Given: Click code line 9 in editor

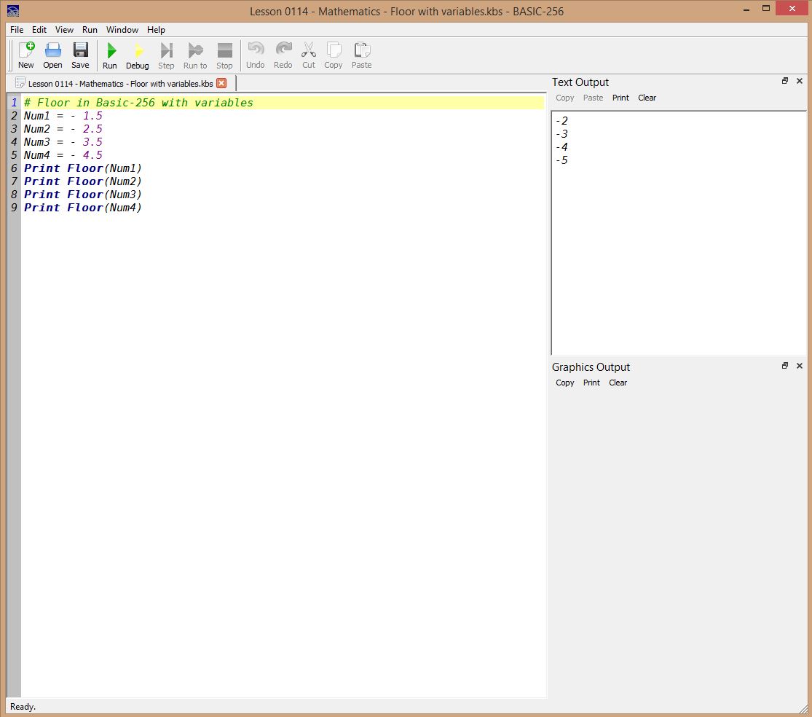Looking at the screenshot, I should coord(83,208).
